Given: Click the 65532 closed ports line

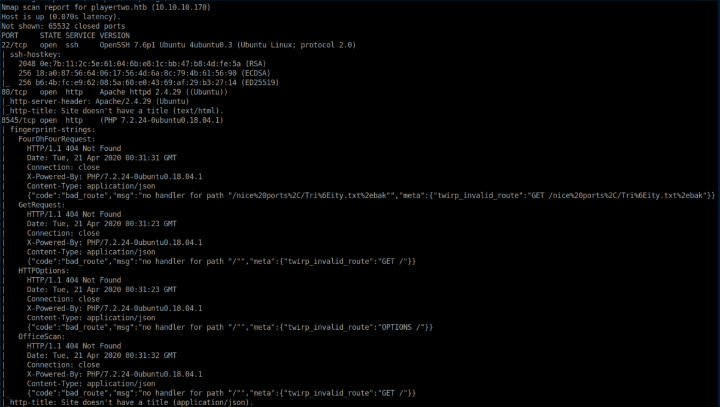Looking at the screenshot, I should 63,26.
